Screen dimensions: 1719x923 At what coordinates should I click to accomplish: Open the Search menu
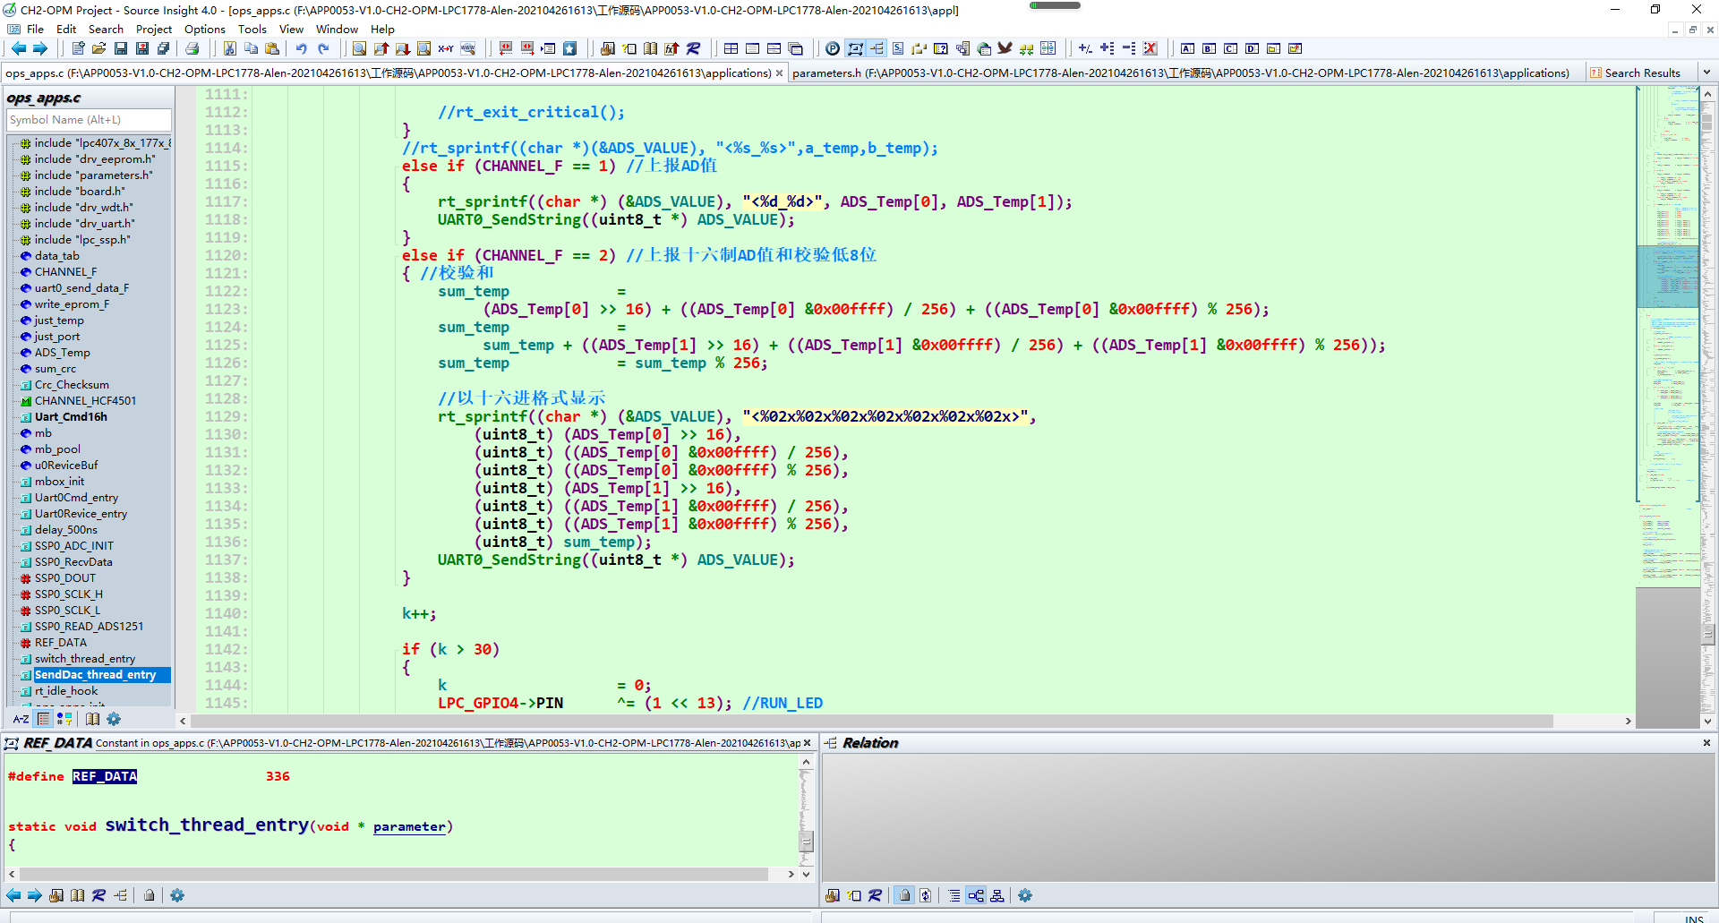106,29
